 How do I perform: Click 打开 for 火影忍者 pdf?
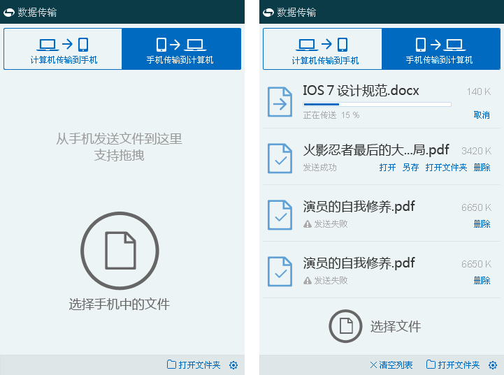387,168
